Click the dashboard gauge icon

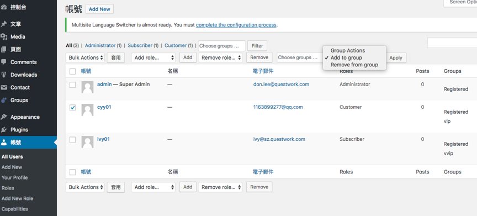[x=4, y=7]
